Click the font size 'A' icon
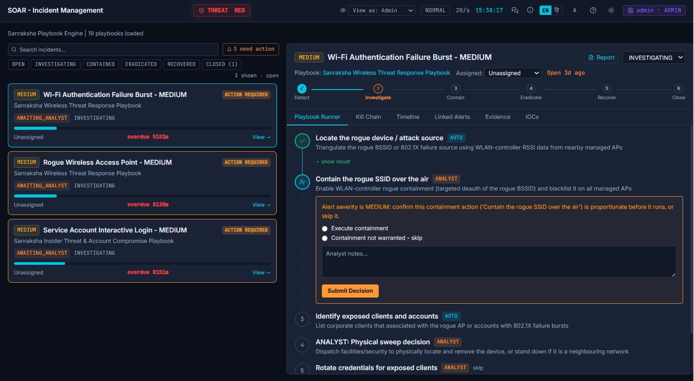The image size is (694, 381). point(575,10)
